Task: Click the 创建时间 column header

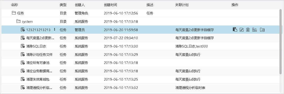Action: point(110,5)
